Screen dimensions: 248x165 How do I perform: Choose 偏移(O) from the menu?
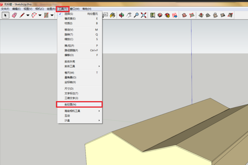[80, 55]
